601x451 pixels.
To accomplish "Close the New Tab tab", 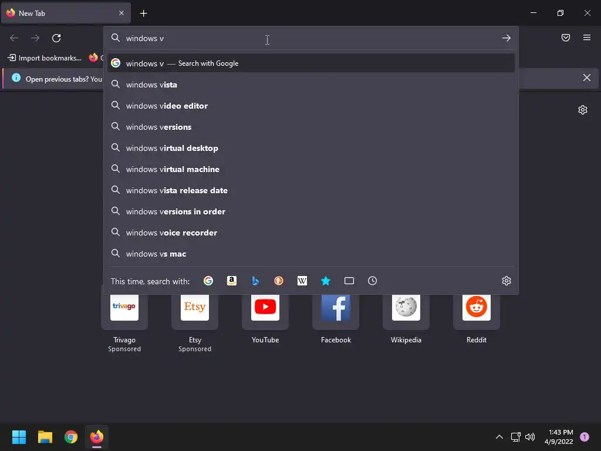I will click(121, 13).
